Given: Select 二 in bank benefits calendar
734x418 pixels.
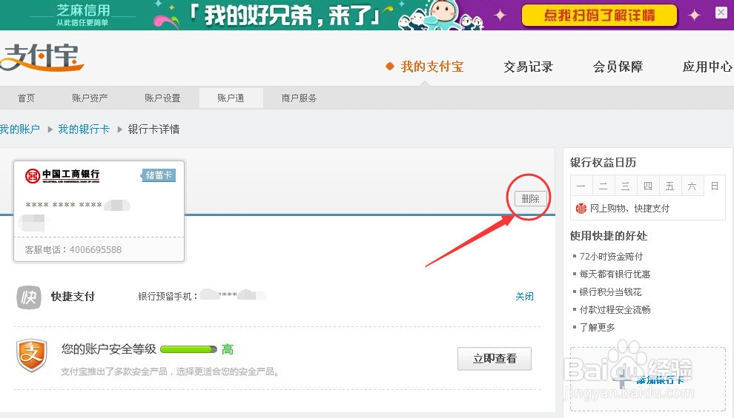Looking at the screenshot, I should [x=604, y=186].
